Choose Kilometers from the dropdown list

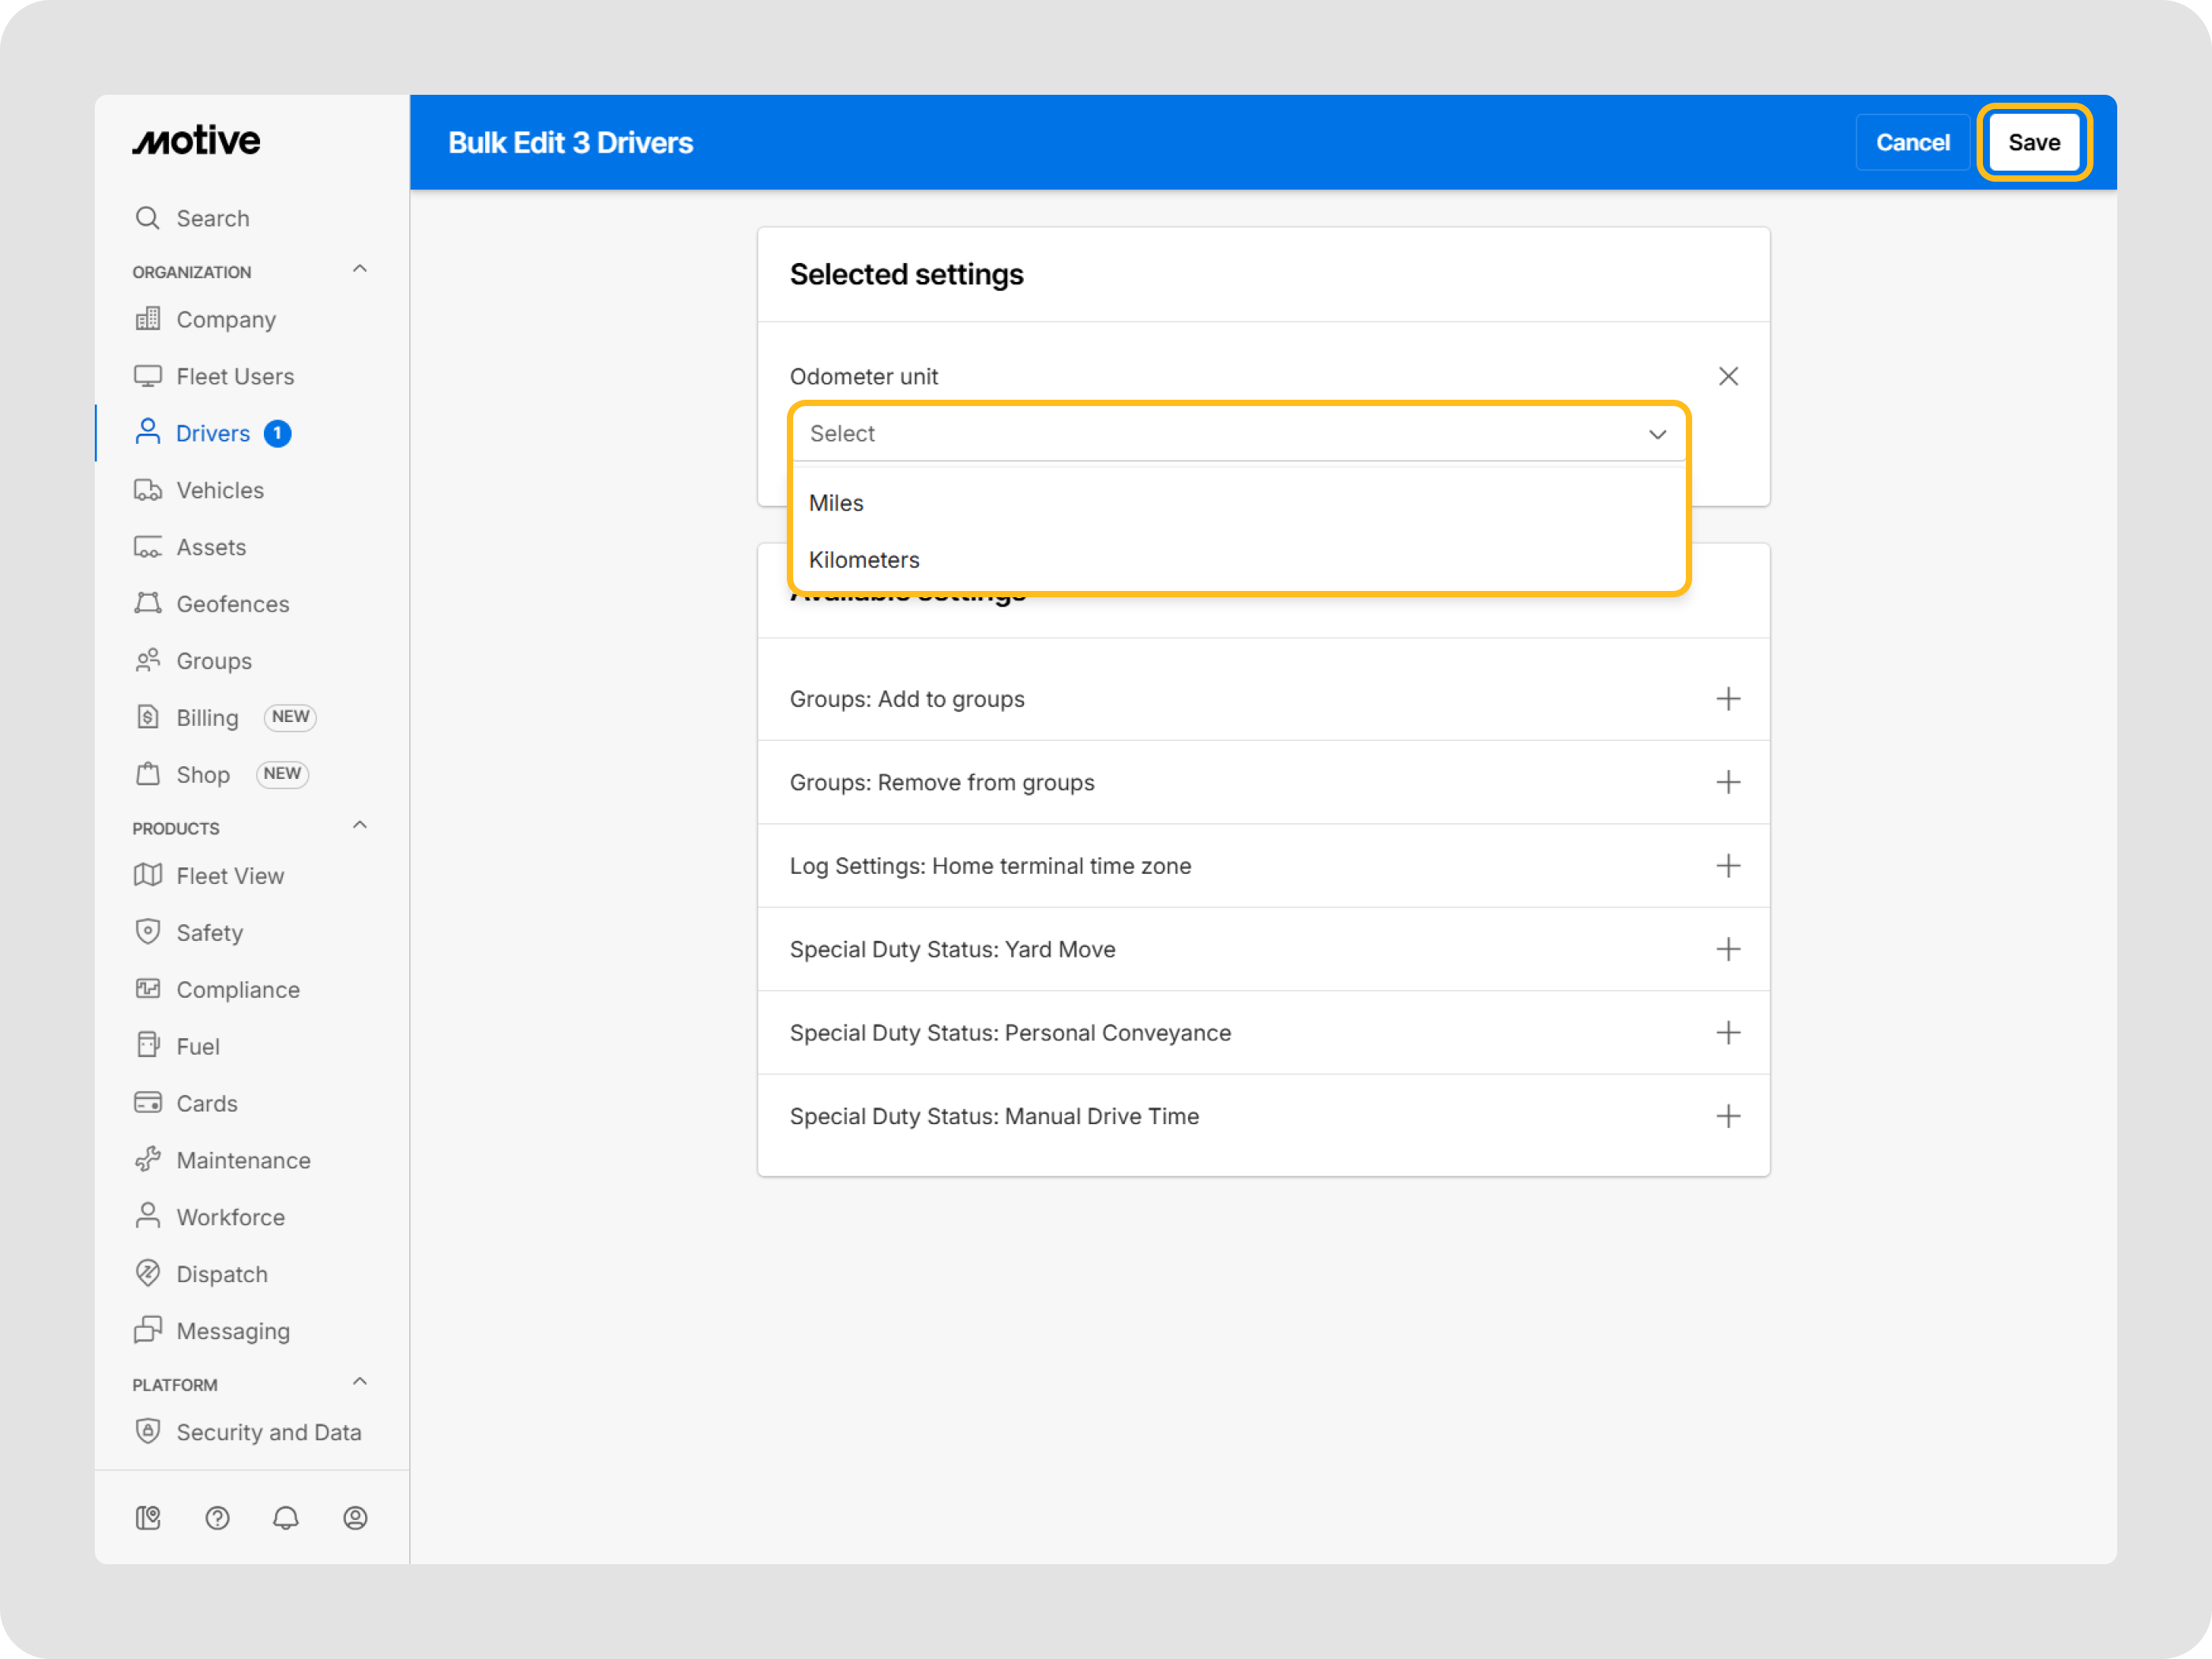pos(864,560)
